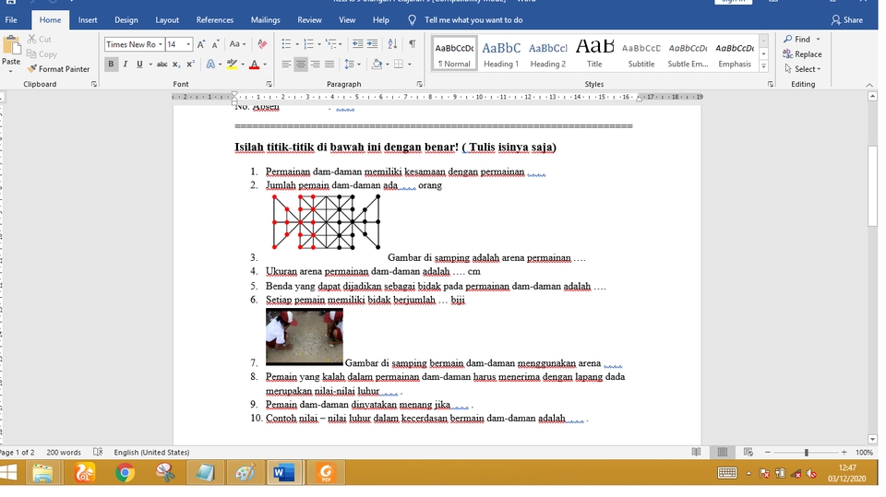Apply the Heading 1 style
The image size is (886, 497).
(x=501, y=54)
